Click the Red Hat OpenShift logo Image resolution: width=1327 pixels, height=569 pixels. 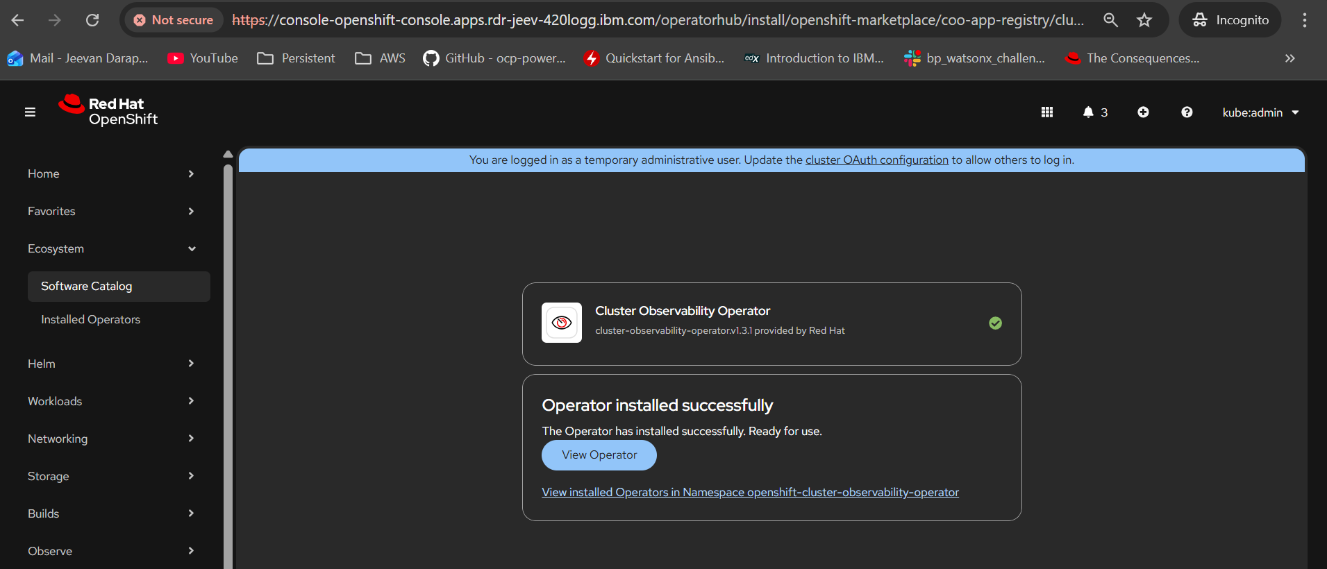coord(108,111)
